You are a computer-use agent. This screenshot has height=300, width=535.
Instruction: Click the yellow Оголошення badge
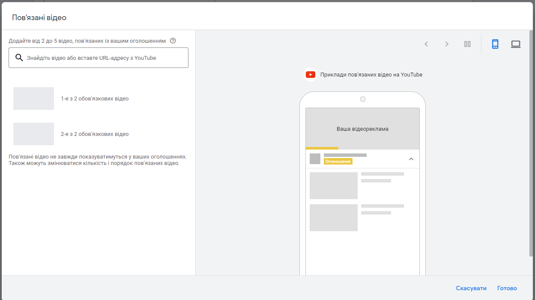[x=338, y=162]
